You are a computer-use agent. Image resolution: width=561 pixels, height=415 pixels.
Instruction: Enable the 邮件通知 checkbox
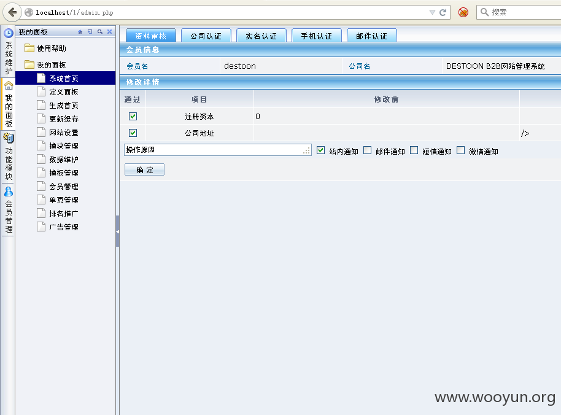368,150
